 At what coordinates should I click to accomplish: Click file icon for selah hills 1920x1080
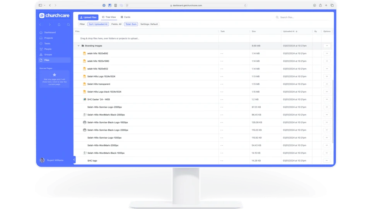pos(84,61)
